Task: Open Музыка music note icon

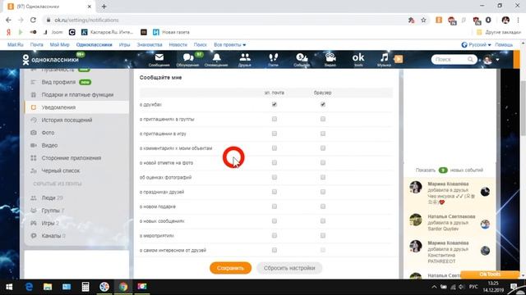Action: click(384, 60)
